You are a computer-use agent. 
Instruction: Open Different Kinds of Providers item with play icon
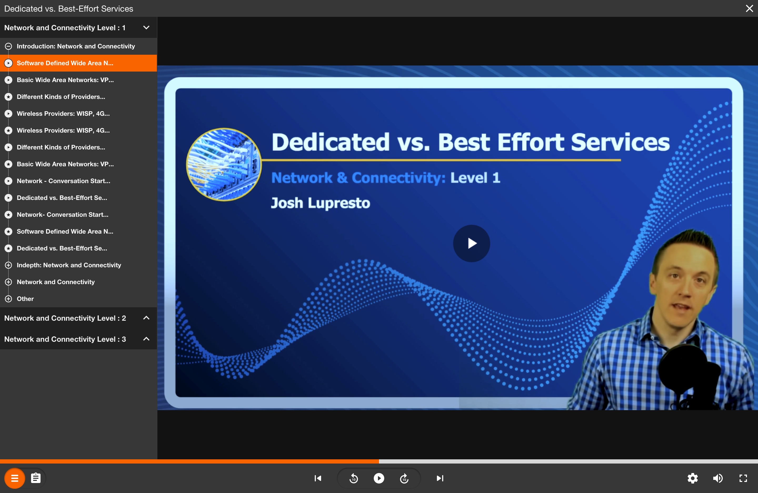click(78, 147)
